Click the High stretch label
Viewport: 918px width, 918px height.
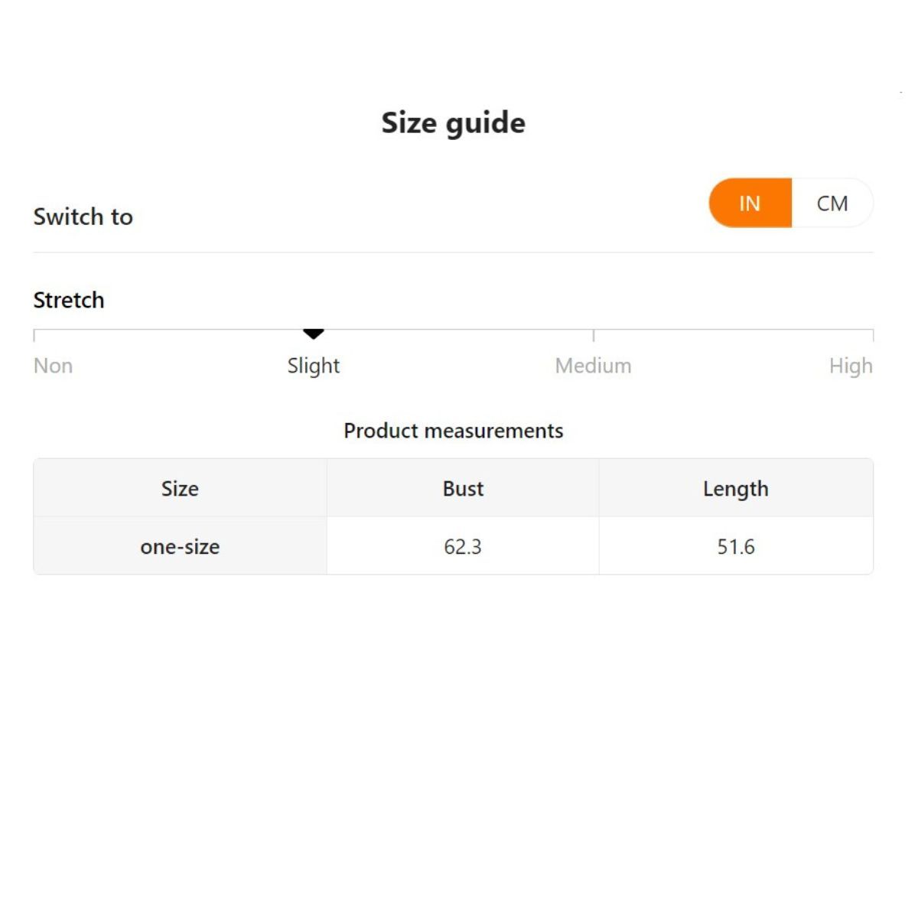851,366
